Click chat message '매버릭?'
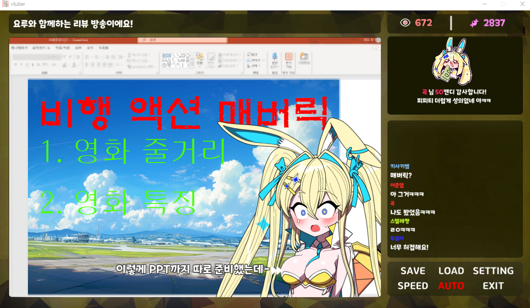This screenshot has height=308, width=530. 401,175
